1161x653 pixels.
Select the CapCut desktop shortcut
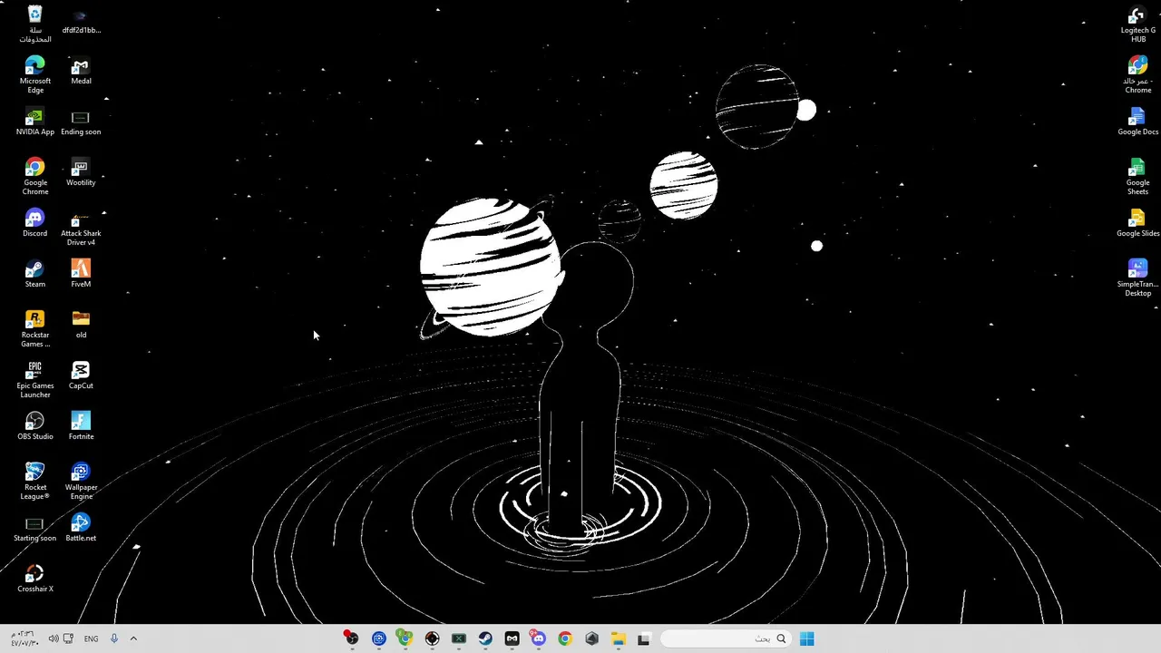[81, 375]
